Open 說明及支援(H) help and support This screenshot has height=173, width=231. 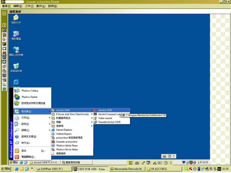(x=32, y=136)
